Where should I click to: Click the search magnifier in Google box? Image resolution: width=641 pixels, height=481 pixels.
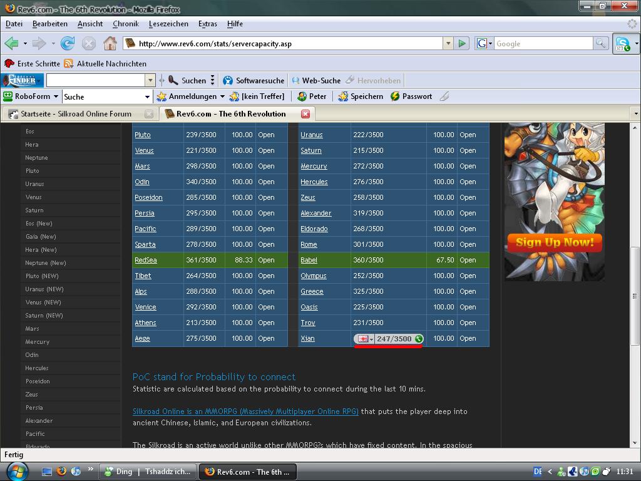point(600,43)
